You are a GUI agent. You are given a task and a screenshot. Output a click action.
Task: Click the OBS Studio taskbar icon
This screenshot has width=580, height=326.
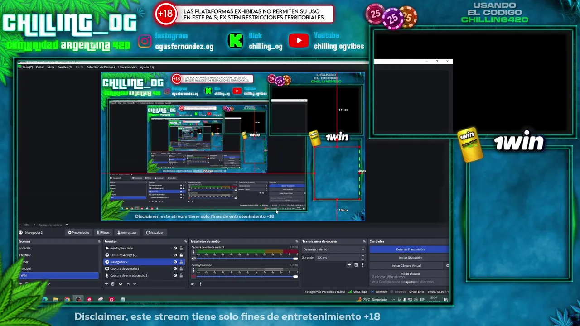(78, 299)
